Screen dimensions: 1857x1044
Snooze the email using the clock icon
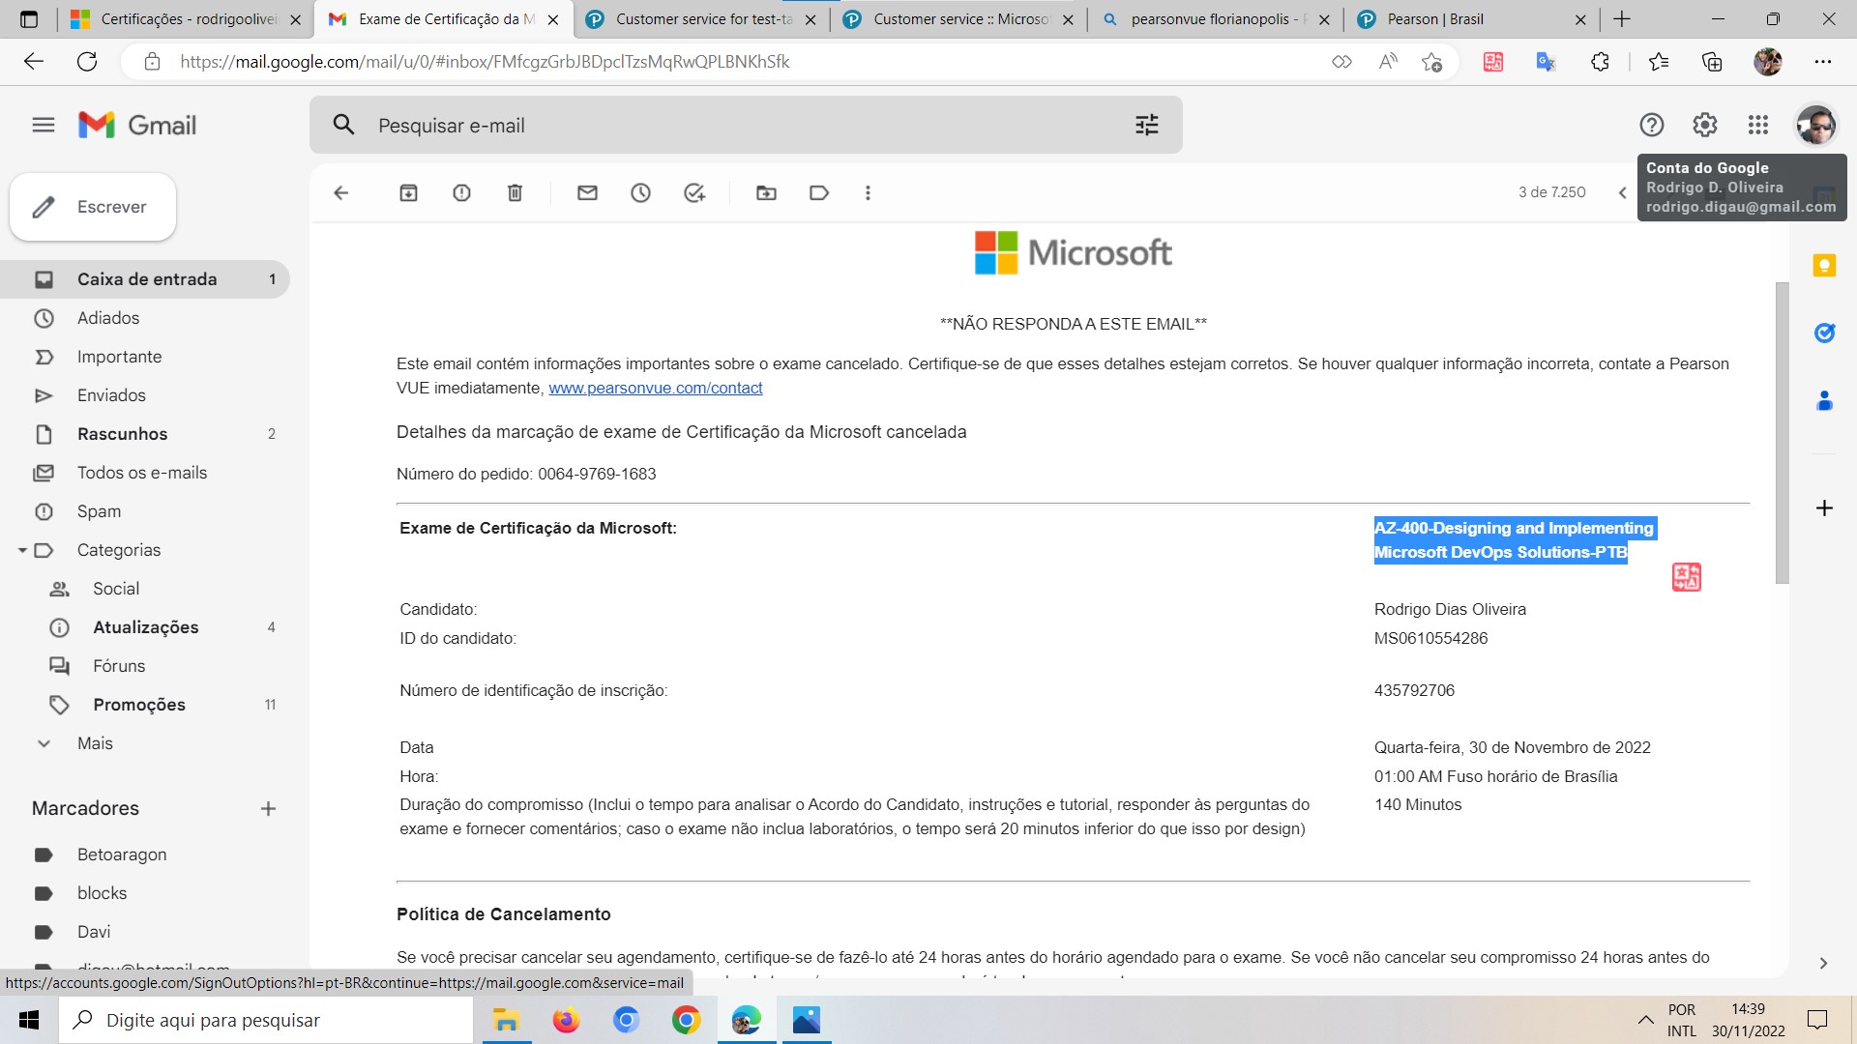640,192
